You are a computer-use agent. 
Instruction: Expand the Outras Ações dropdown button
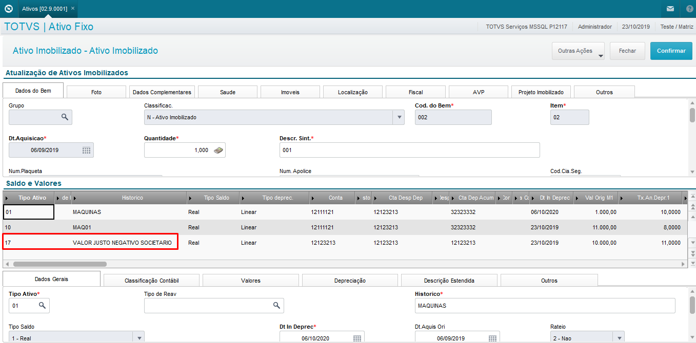(578, 51)
